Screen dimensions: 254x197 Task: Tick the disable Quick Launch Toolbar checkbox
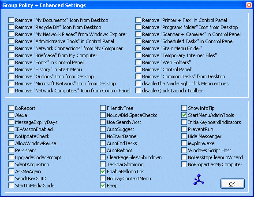pos(138,90)
